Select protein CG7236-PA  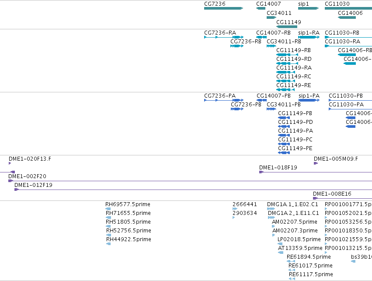coord(224,100)
